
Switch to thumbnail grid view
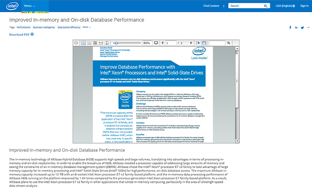[x=95, y=43]
